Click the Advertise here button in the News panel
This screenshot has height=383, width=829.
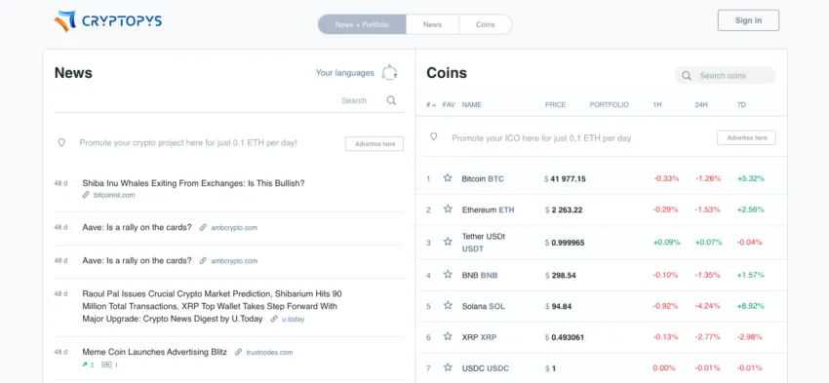[x=375, y=143]
